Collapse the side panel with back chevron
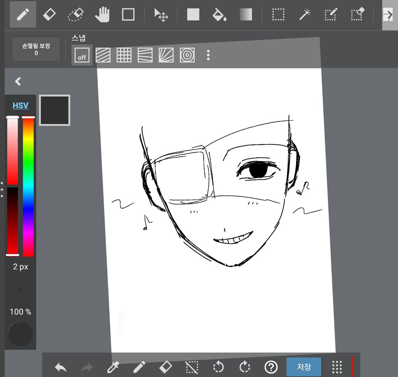 tap(18, 81)
